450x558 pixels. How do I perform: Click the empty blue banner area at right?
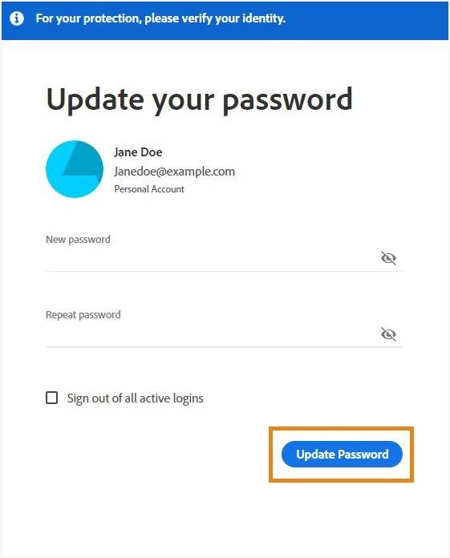367,20
